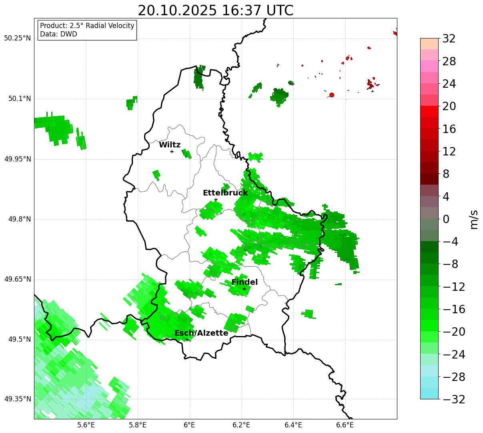Click the colorbar tick value −4
The width and height of the screenshot is (483, 433).
pos(450,242)
